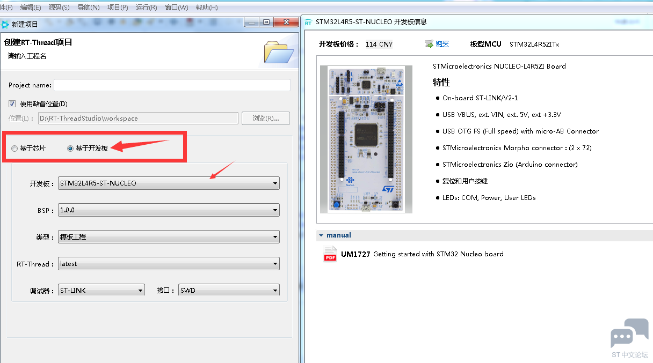This screenshot has height=363, width=653.
Task: Click the 开发板价格 value 114 CNY
Action: tap(379, 45)
